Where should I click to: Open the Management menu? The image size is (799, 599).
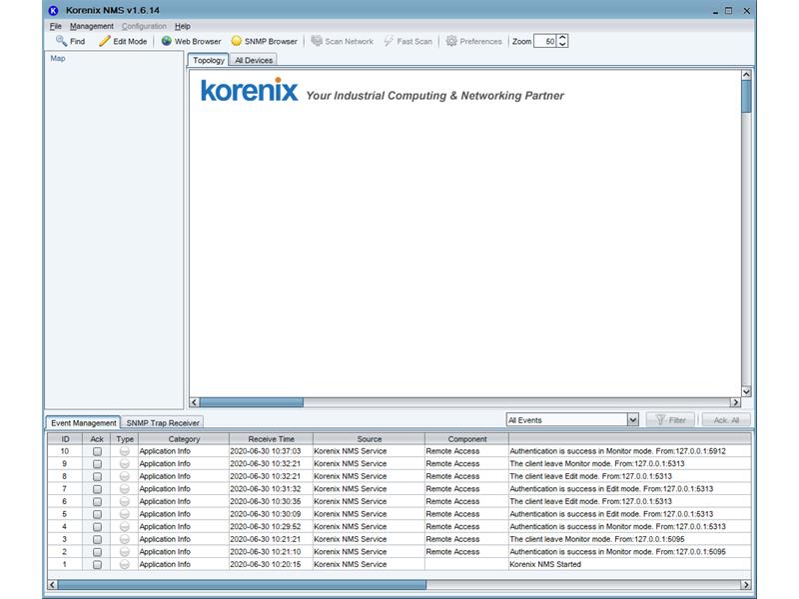point(92,26)
